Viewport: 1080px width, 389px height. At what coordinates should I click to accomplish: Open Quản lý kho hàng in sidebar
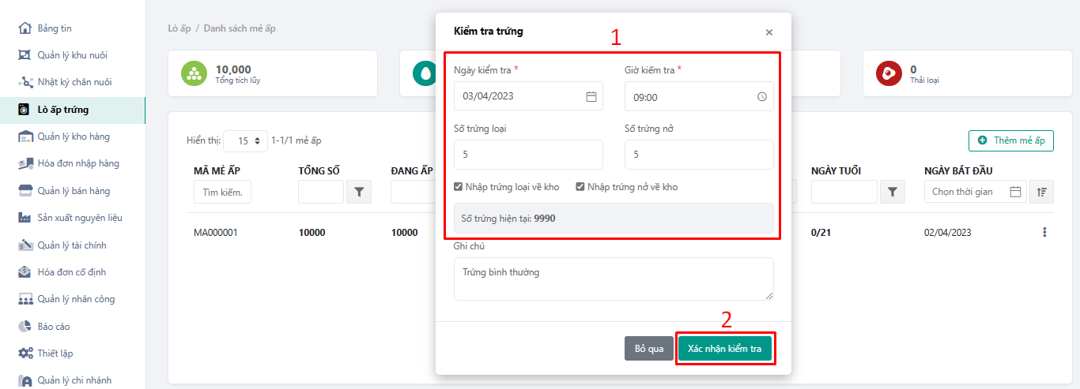pyautogui.click(x=74, y=137)
